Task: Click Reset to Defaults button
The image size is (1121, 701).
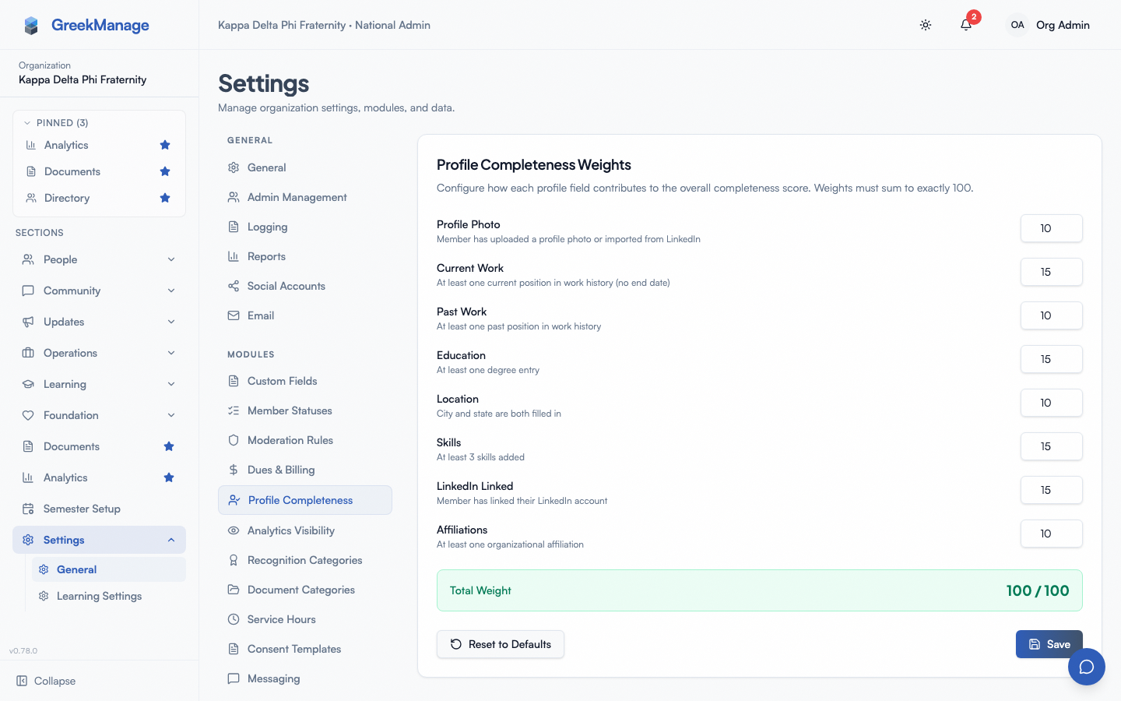Action: click(501, 644)
